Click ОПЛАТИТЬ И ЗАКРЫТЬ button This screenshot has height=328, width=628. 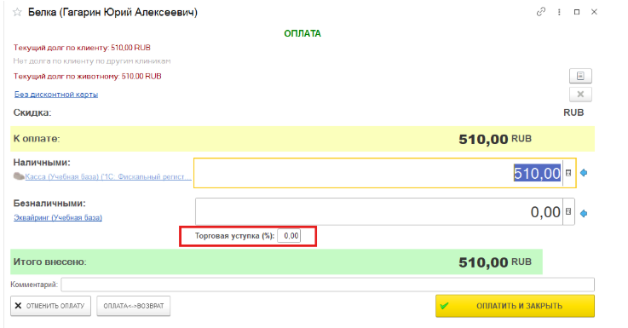(x=515, y=306)
